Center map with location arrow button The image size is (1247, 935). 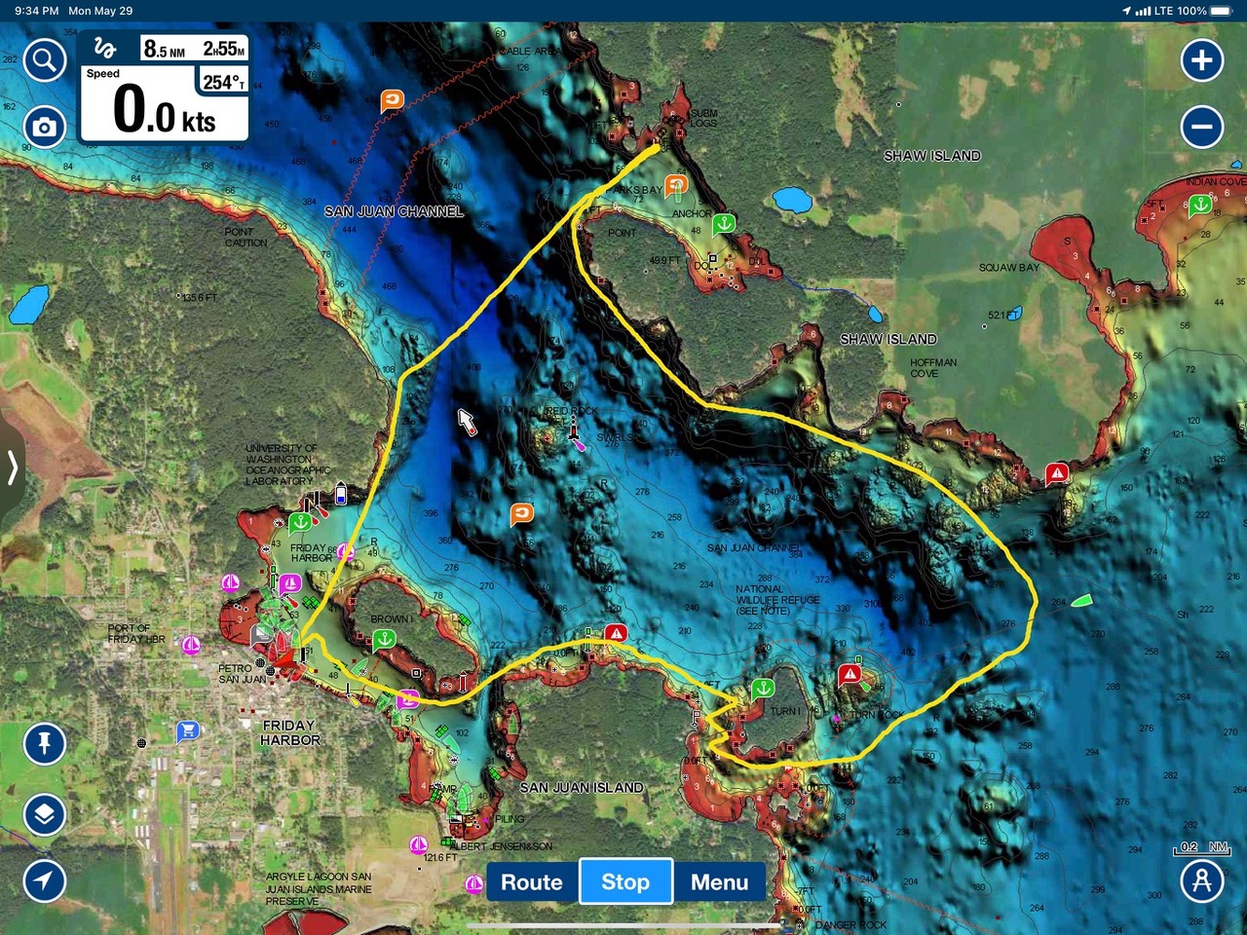point(44,881)
